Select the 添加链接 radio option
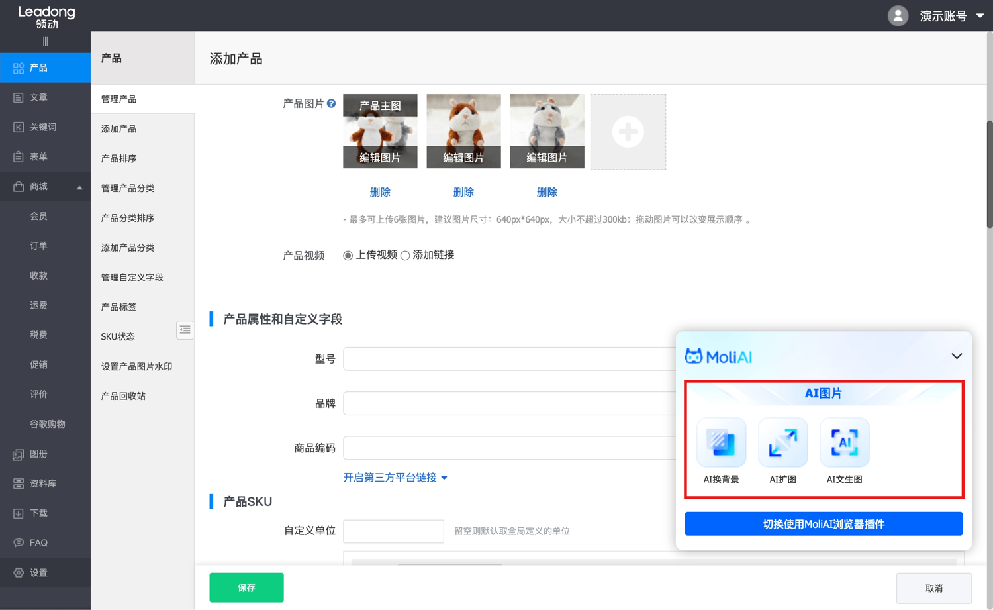This screenshot has height=610, width=993. [405, 256]
